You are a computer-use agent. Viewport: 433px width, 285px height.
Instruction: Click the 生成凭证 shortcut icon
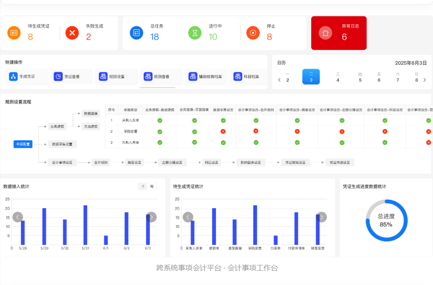[13, 76]
